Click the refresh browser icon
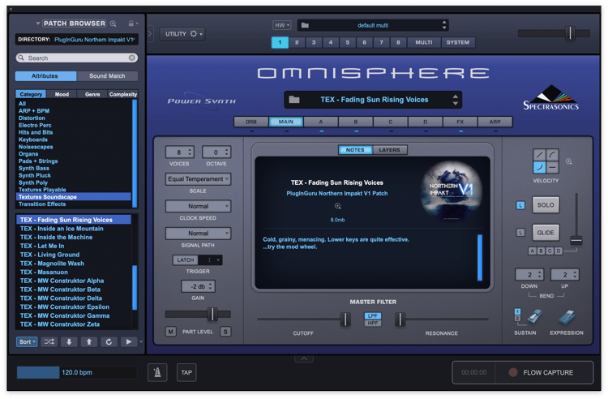The width and height of the screenshot is (608, 399). click(x=109, y=341)
